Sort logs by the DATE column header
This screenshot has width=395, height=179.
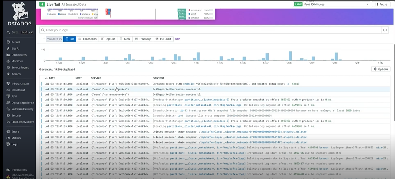pos(52,78)
